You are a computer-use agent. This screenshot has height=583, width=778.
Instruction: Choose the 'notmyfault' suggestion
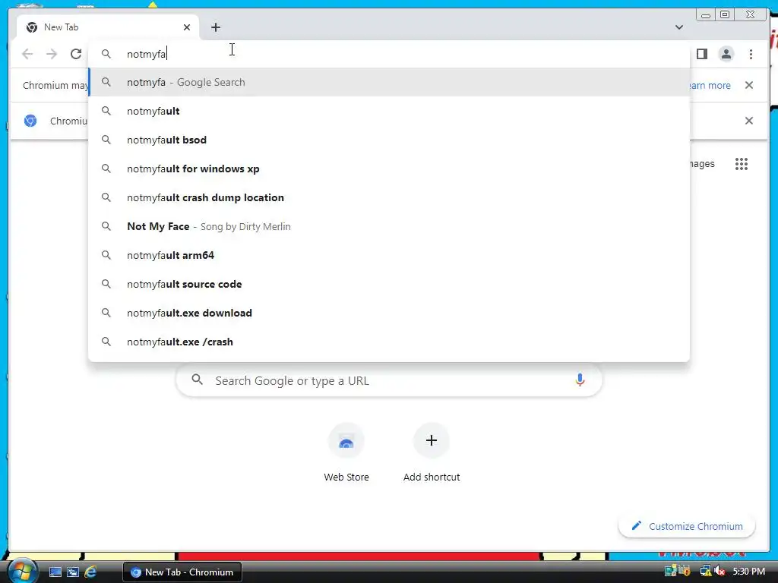(389, 111)
